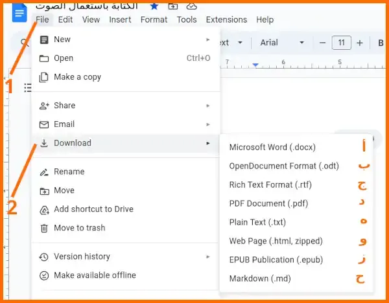389x303 pixels.
Task: Expand the Share submenu
Action: click(x=126, y=106)
